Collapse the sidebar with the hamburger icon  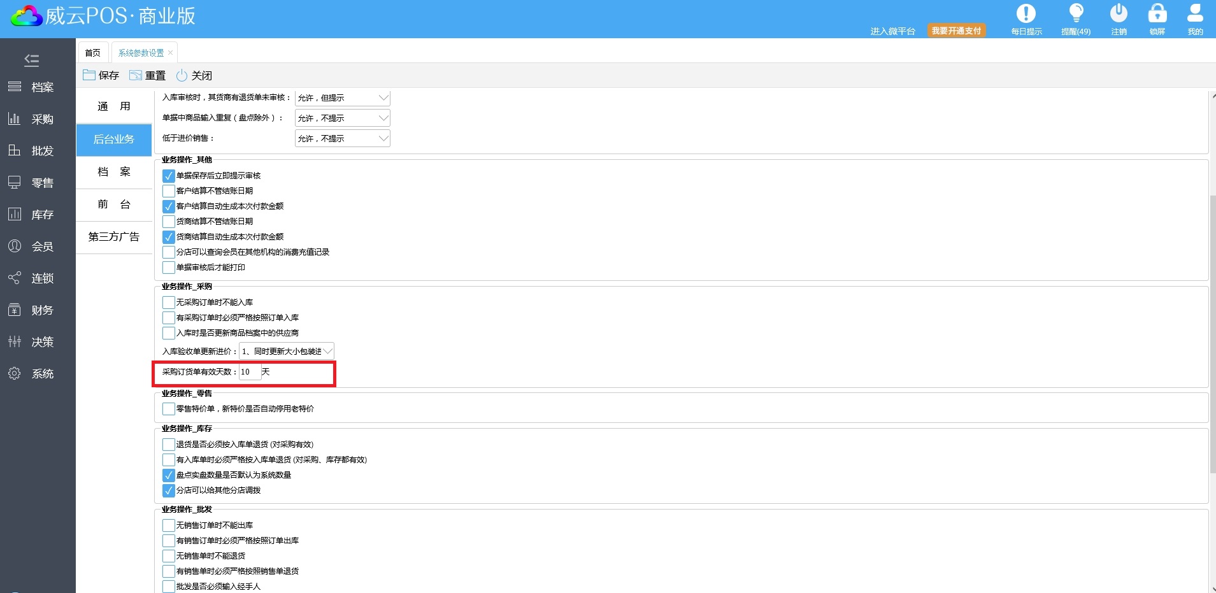pyautogui.click(x=31, y=61)
